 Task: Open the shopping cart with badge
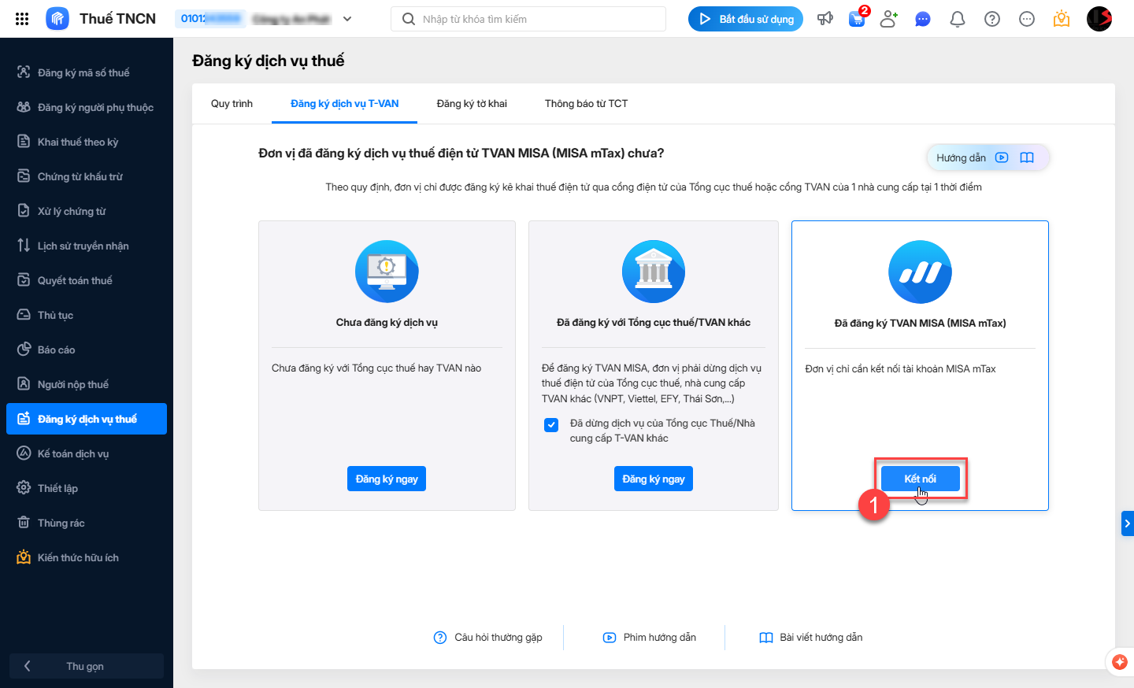857,19
